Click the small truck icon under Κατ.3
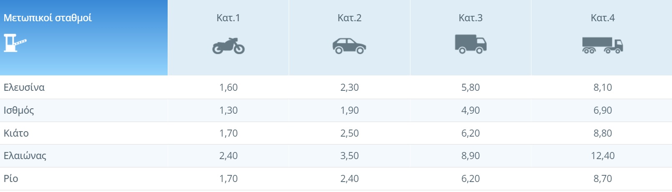This screenshot has width=672, height=192. coord(471,44)
